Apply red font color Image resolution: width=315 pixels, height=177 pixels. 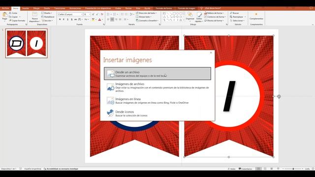tap(99, 20)
